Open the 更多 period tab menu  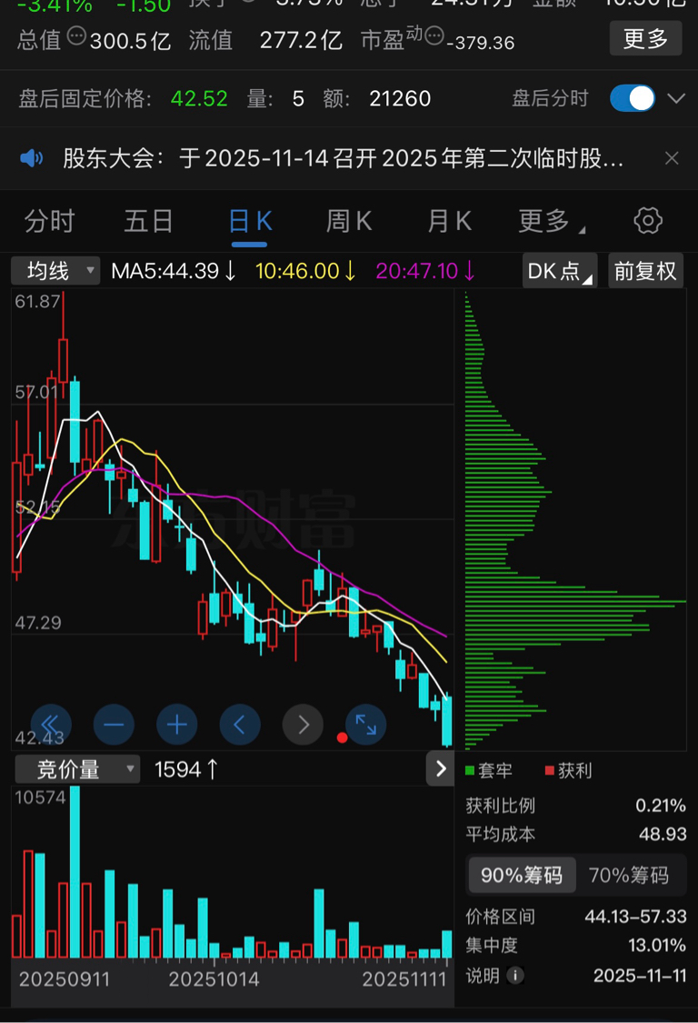551,221
